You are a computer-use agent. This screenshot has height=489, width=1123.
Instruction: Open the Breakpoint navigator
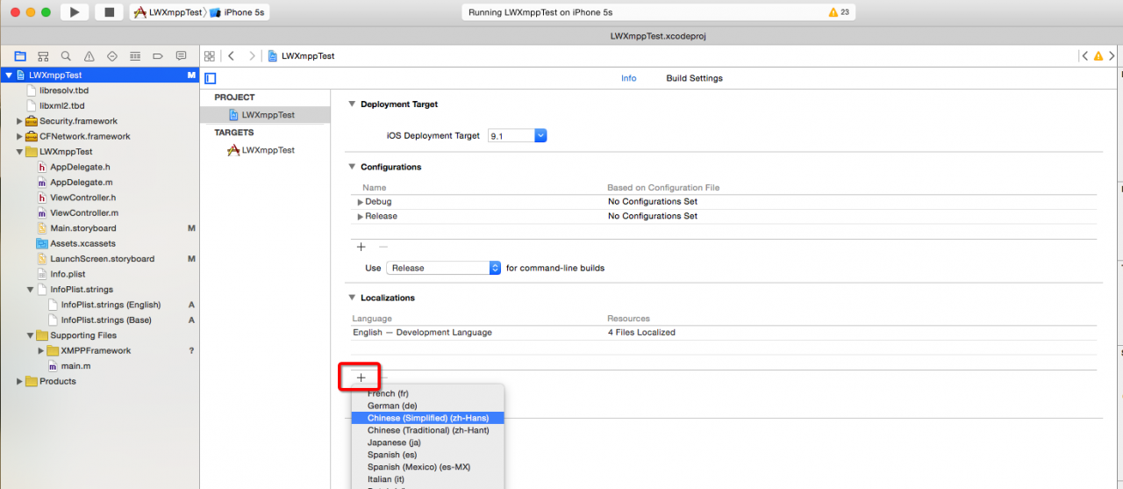pyautogui.click(x=158, y=55)
